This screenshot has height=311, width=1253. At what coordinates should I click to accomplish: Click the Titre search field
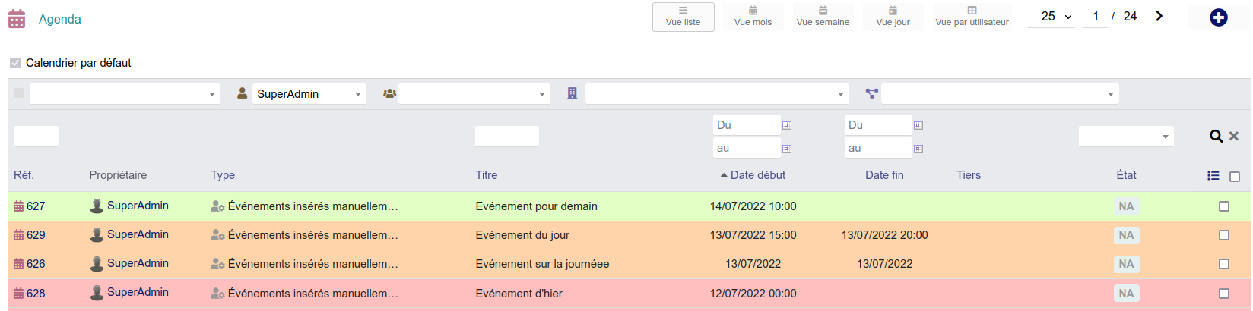pyautogui.click(x=507, y=136)
